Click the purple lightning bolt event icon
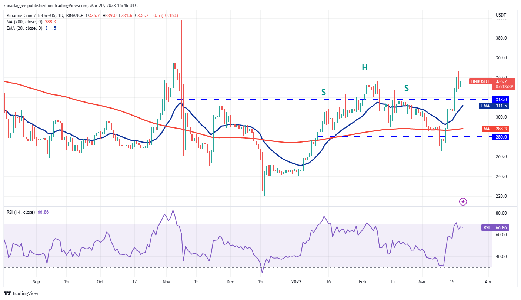The height and width of the screenshot is (300, 521). (x=463, y=201)
